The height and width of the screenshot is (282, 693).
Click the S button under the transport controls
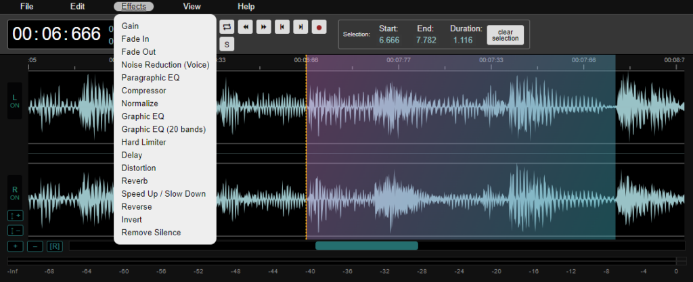(227, 44)
